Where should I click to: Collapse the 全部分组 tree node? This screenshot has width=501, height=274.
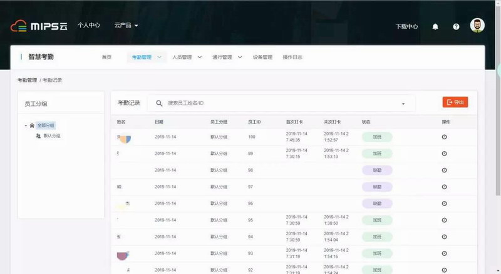26,125
